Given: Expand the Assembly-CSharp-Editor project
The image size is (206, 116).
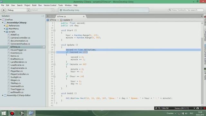Looking at the screenshot, I should (x=3, y=95).
